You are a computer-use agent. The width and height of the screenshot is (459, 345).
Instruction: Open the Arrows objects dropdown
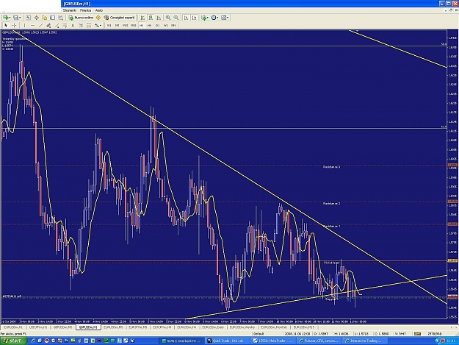tap(98, 25)
